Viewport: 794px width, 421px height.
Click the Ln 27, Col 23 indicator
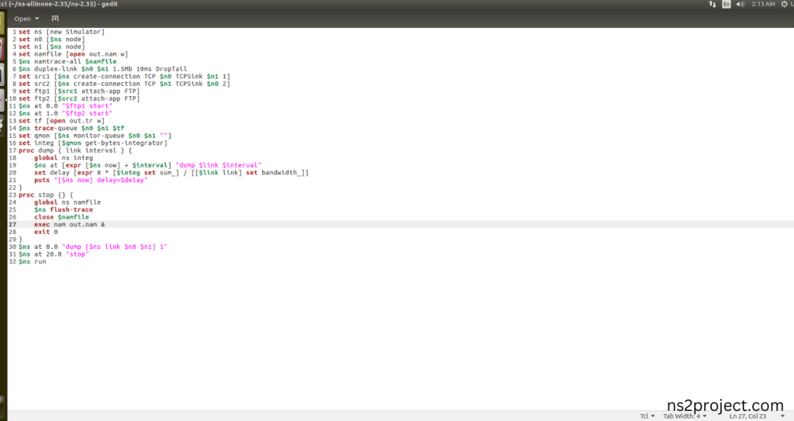coord(747,416)
